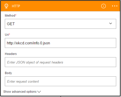Image resolution: width=121 pixels, height=97 pixels.
Task: Click the HTTP globe connector icon
Action: click(6, 6)
